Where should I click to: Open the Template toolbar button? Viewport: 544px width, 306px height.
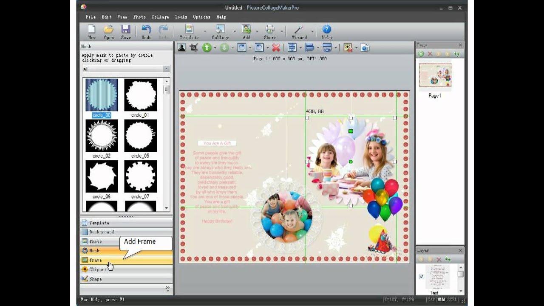pos(190,32)
